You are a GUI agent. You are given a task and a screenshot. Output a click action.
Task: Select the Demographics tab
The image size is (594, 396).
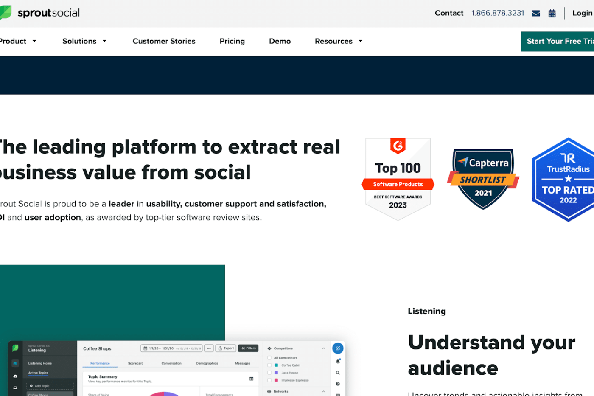coord(207,363)
